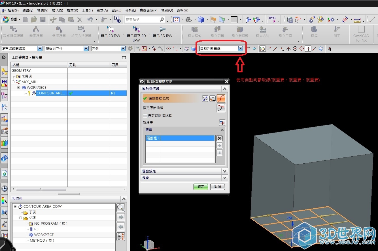Remove drive group with X icon
The height and width of the screenshot is (251, 378).
220,138
